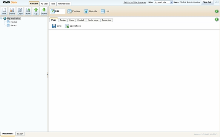Click the Spell check icon
220x137 pixels.
67,26
